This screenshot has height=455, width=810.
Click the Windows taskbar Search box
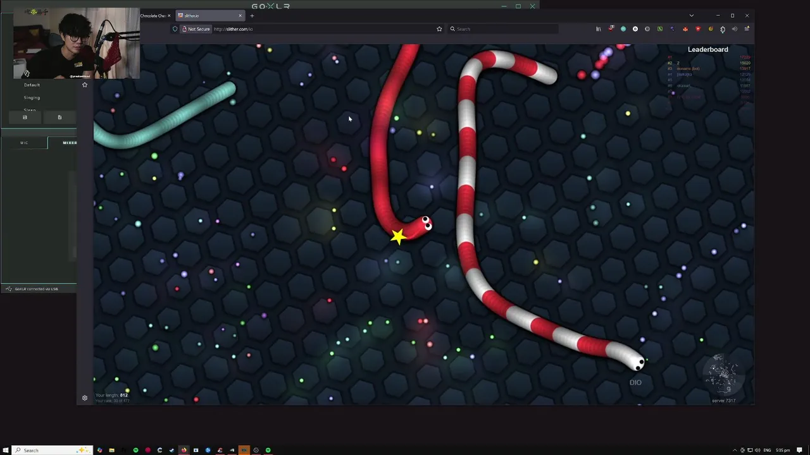[x=52, y=451]
